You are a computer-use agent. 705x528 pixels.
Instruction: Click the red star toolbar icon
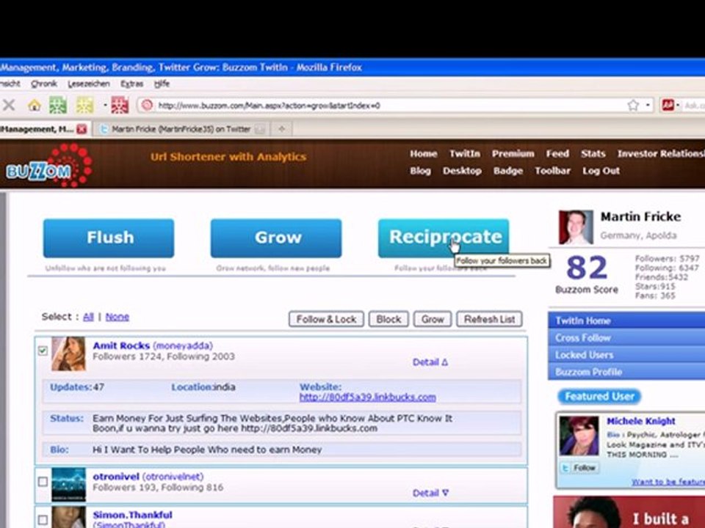click(120, 106)
